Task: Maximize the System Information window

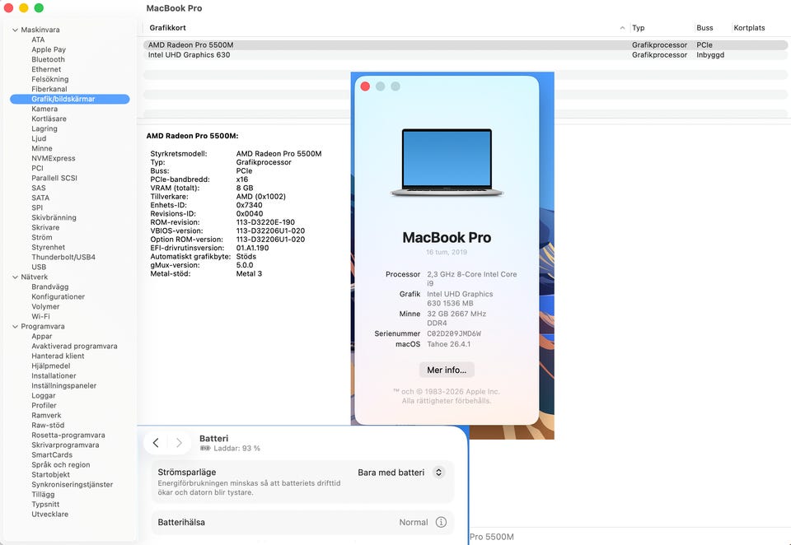Action: click(39, 8)
